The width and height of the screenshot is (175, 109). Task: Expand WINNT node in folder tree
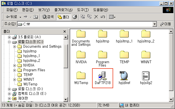click(x=14, y=80)
